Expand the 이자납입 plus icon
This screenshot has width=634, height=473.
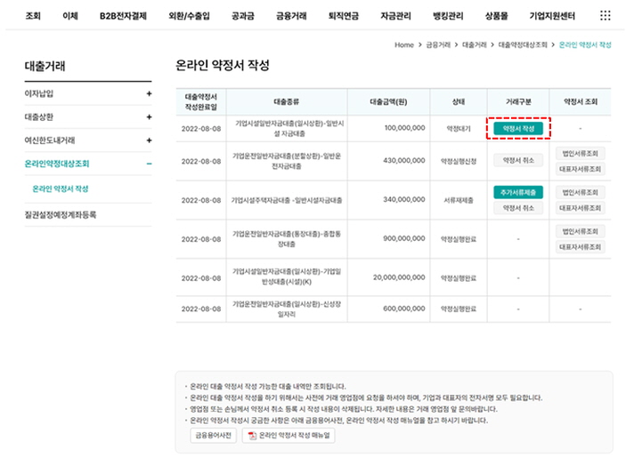(149, 93)
